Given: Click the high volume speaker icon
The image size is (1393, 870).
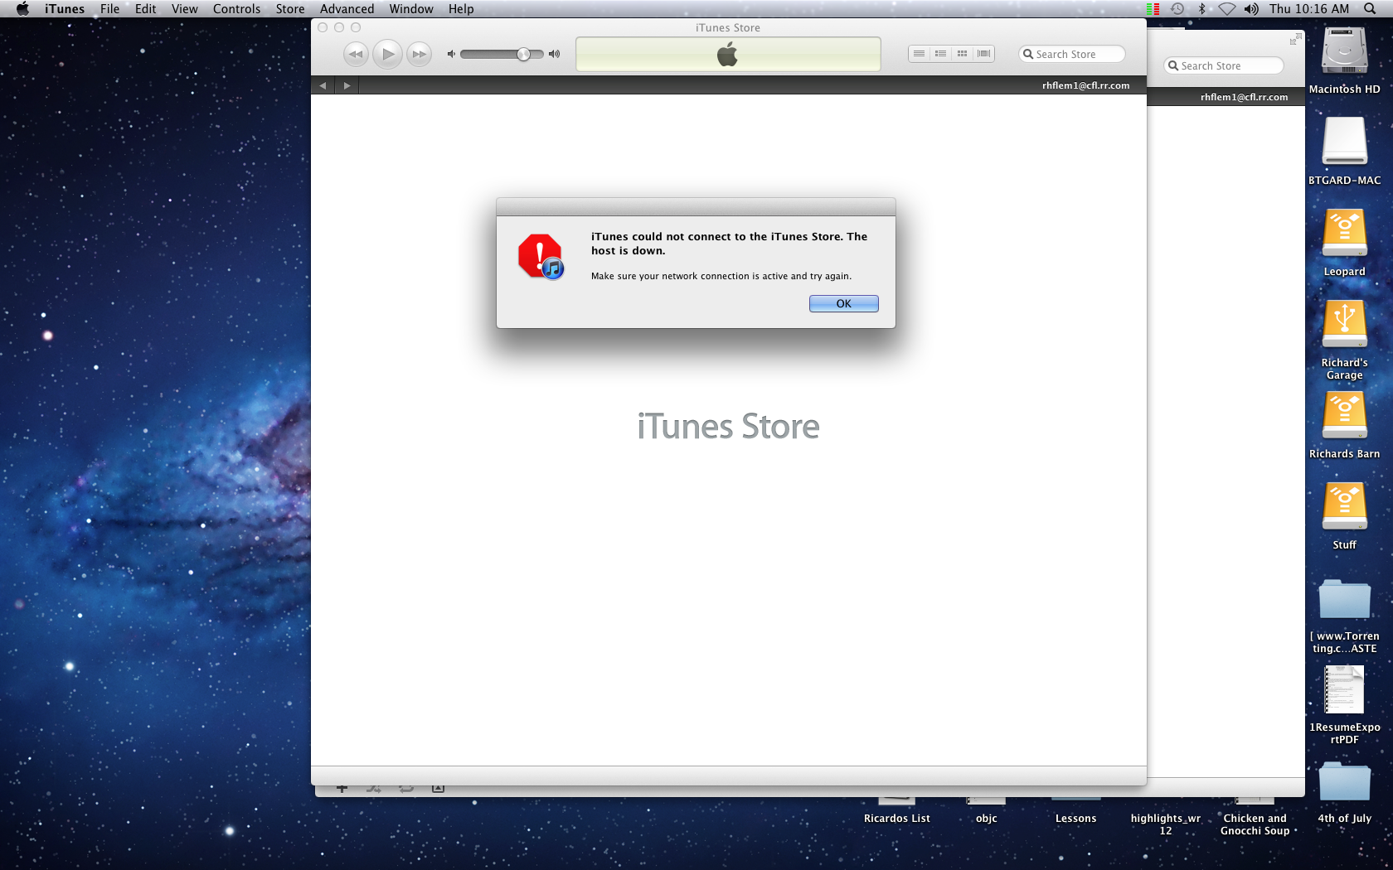Looking at the screenshot, I should point(555,54).
